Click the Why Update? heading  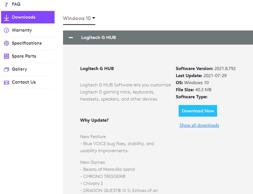[94, 120]
